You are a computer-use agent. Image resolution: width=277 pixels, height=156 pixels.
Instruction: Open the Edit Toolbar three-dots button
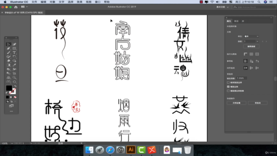[11, 111]
